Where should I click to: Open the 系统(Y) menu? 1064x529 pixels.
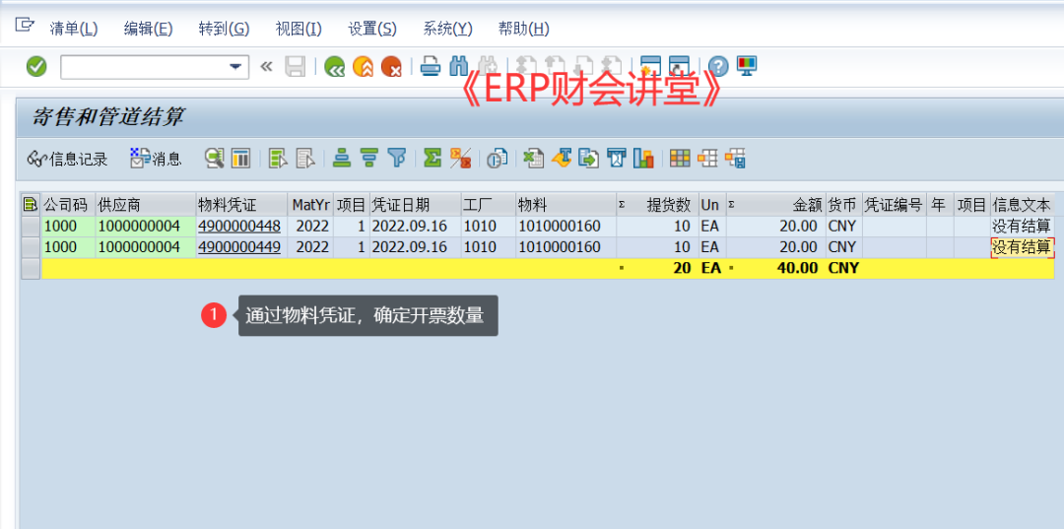(x=447, y=29)
